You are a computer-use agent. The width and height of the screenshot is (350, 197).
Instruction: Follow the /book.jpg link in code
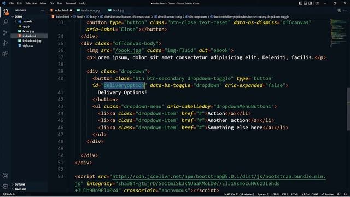[x=129, y=50]
